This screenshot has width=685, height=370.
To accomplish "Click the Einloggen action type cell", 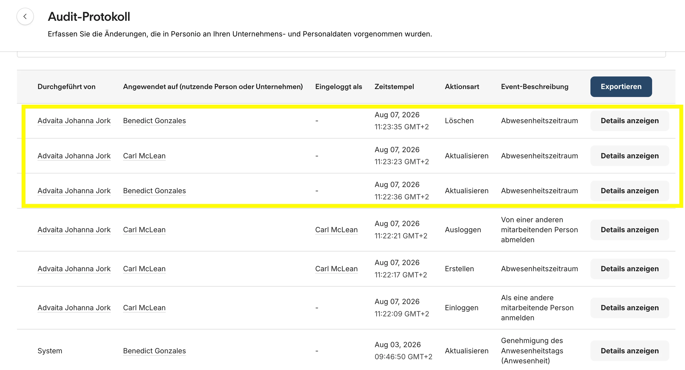I will click(461, 308).
